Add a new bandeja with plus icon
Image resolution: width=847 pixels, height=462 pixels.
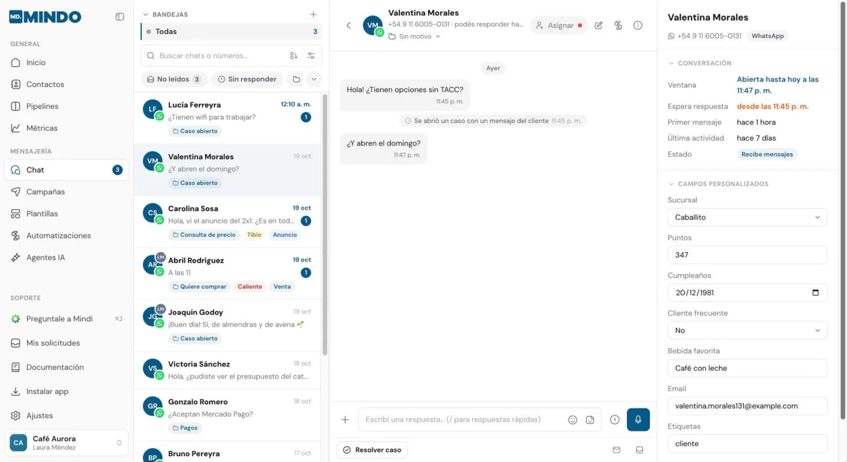313,14
